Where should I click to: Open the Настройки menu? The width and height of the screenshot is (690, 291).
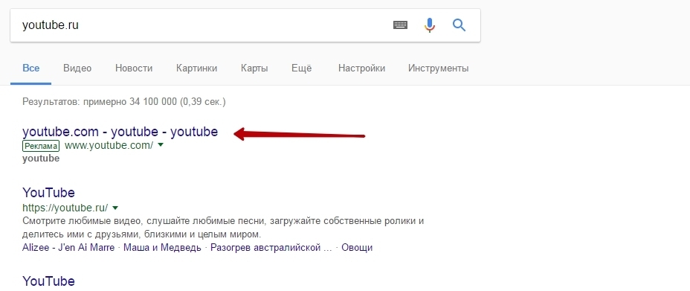[361, 68]
